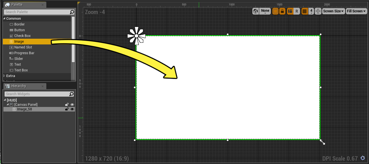Image resolution: width=369 pixels, height=164 pixels.
Task: Click the bottom-middle handle of the image widget
Action: coord(228,140)
